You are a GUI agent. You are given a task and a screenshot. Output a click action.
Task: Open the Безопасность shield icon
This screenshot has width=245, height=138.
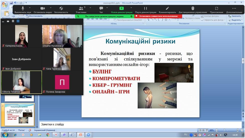point(61,9)
